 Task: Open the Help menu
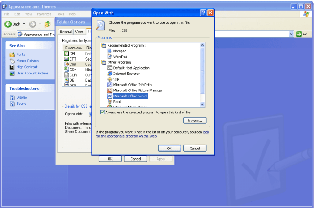tap(72, 14)
